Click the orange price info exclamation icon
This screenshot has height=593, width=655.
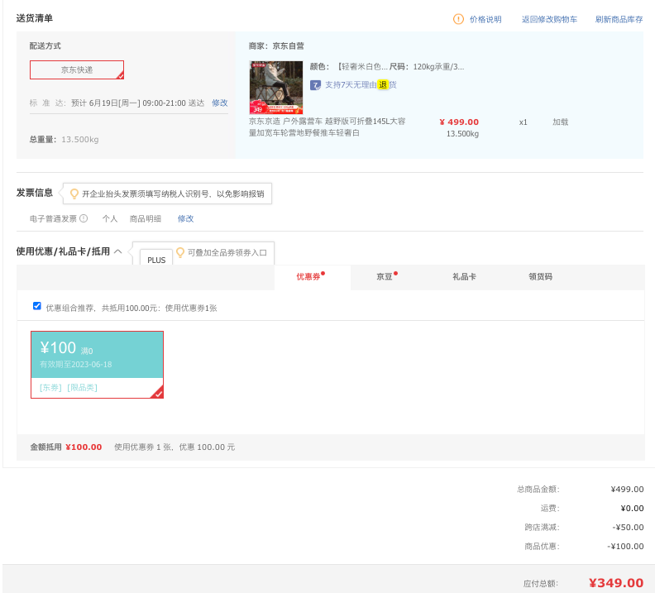pos(458,19)
